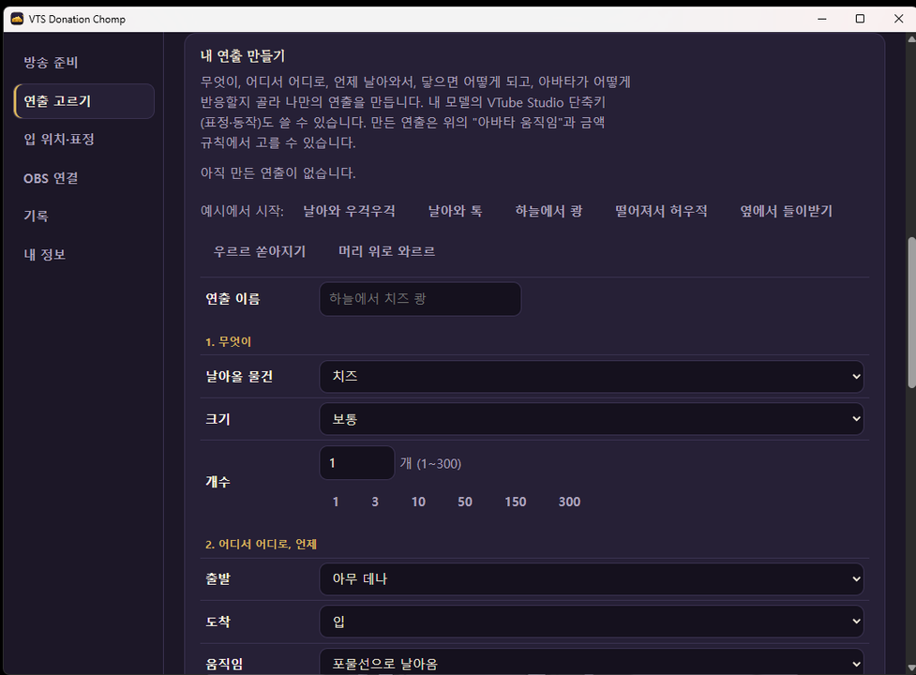Load the 하늘에서 쾅 example
916x675 pixels.
pos(548,211)
